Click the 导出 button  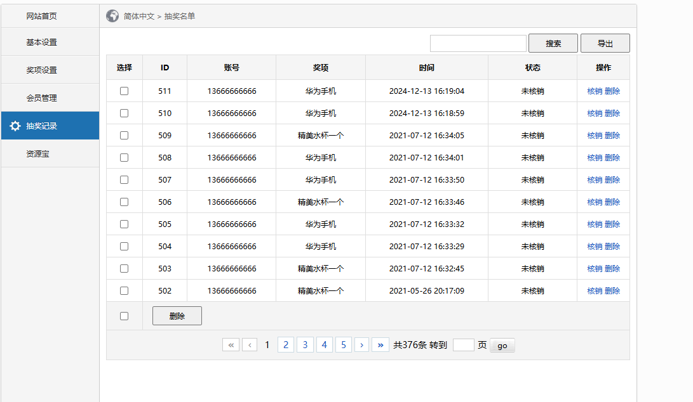tap(605, 43)
